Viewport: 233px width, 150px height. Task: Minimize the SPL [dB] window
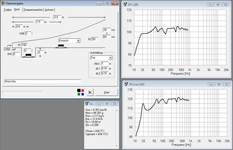(210, 5)
